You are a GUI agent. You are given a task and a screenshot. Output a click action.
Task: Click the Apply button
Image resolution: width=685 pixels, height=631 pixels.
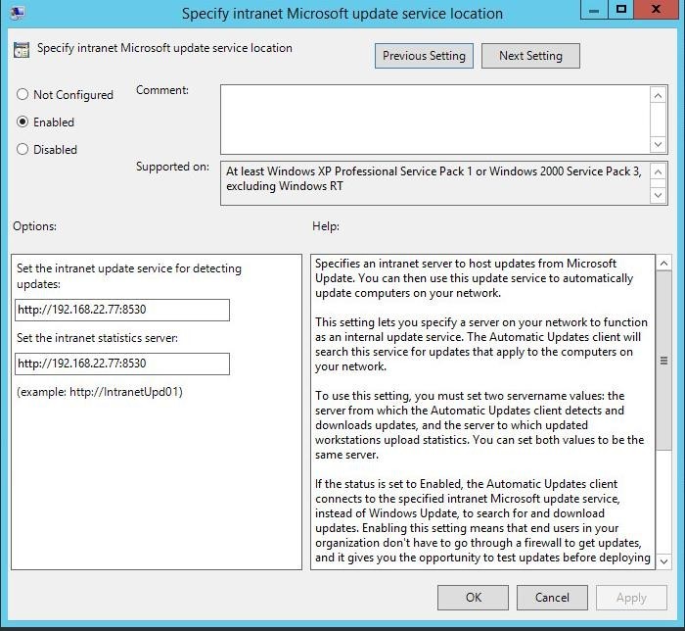pyautogui.click(x=631, y=598)
